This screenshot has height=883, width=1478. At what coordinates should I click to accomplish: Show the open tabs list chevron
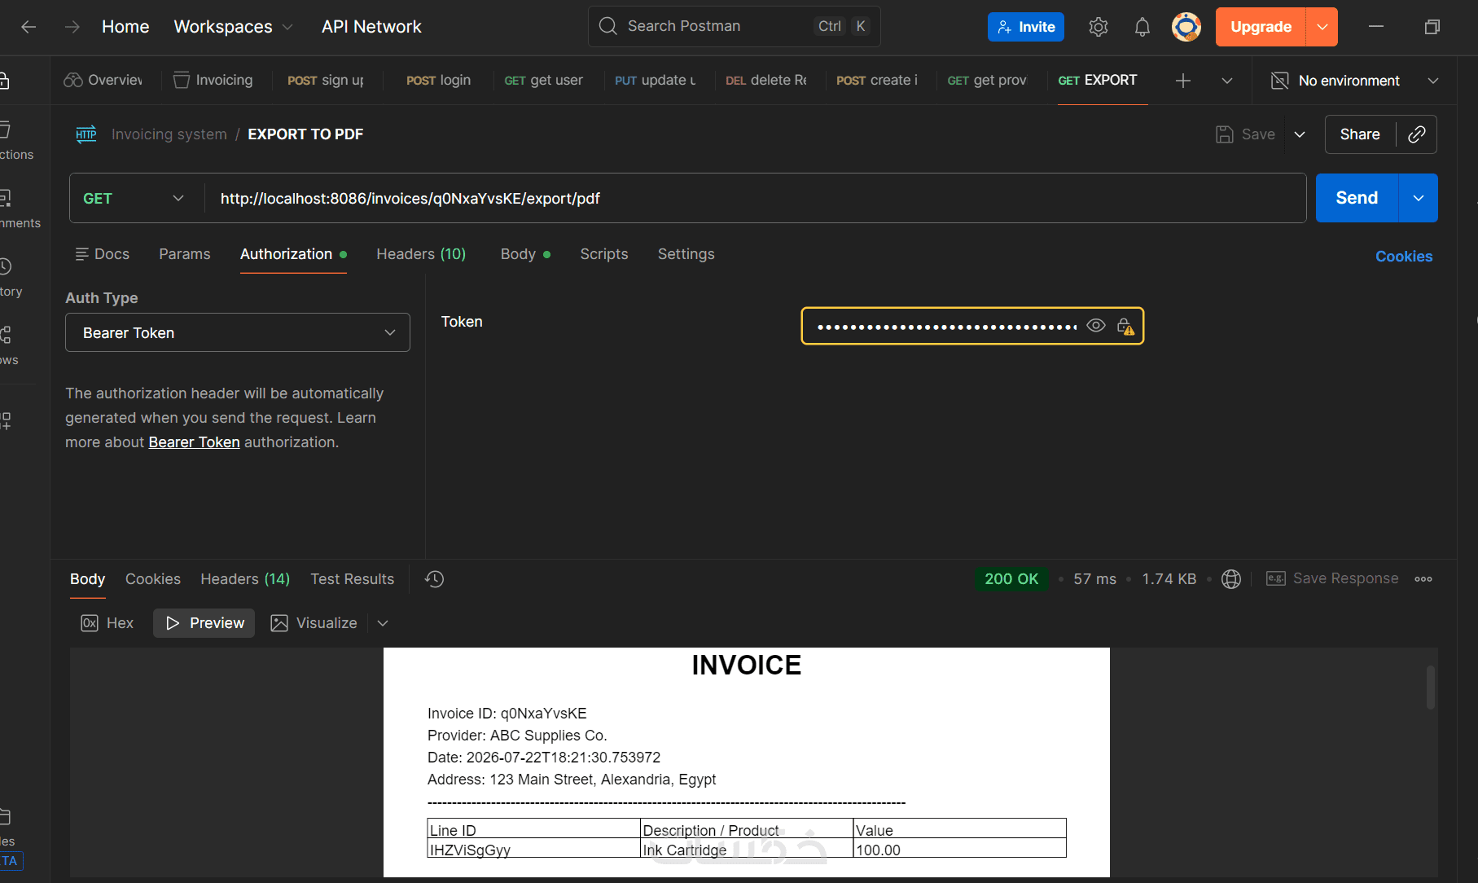pos(1227,81)
